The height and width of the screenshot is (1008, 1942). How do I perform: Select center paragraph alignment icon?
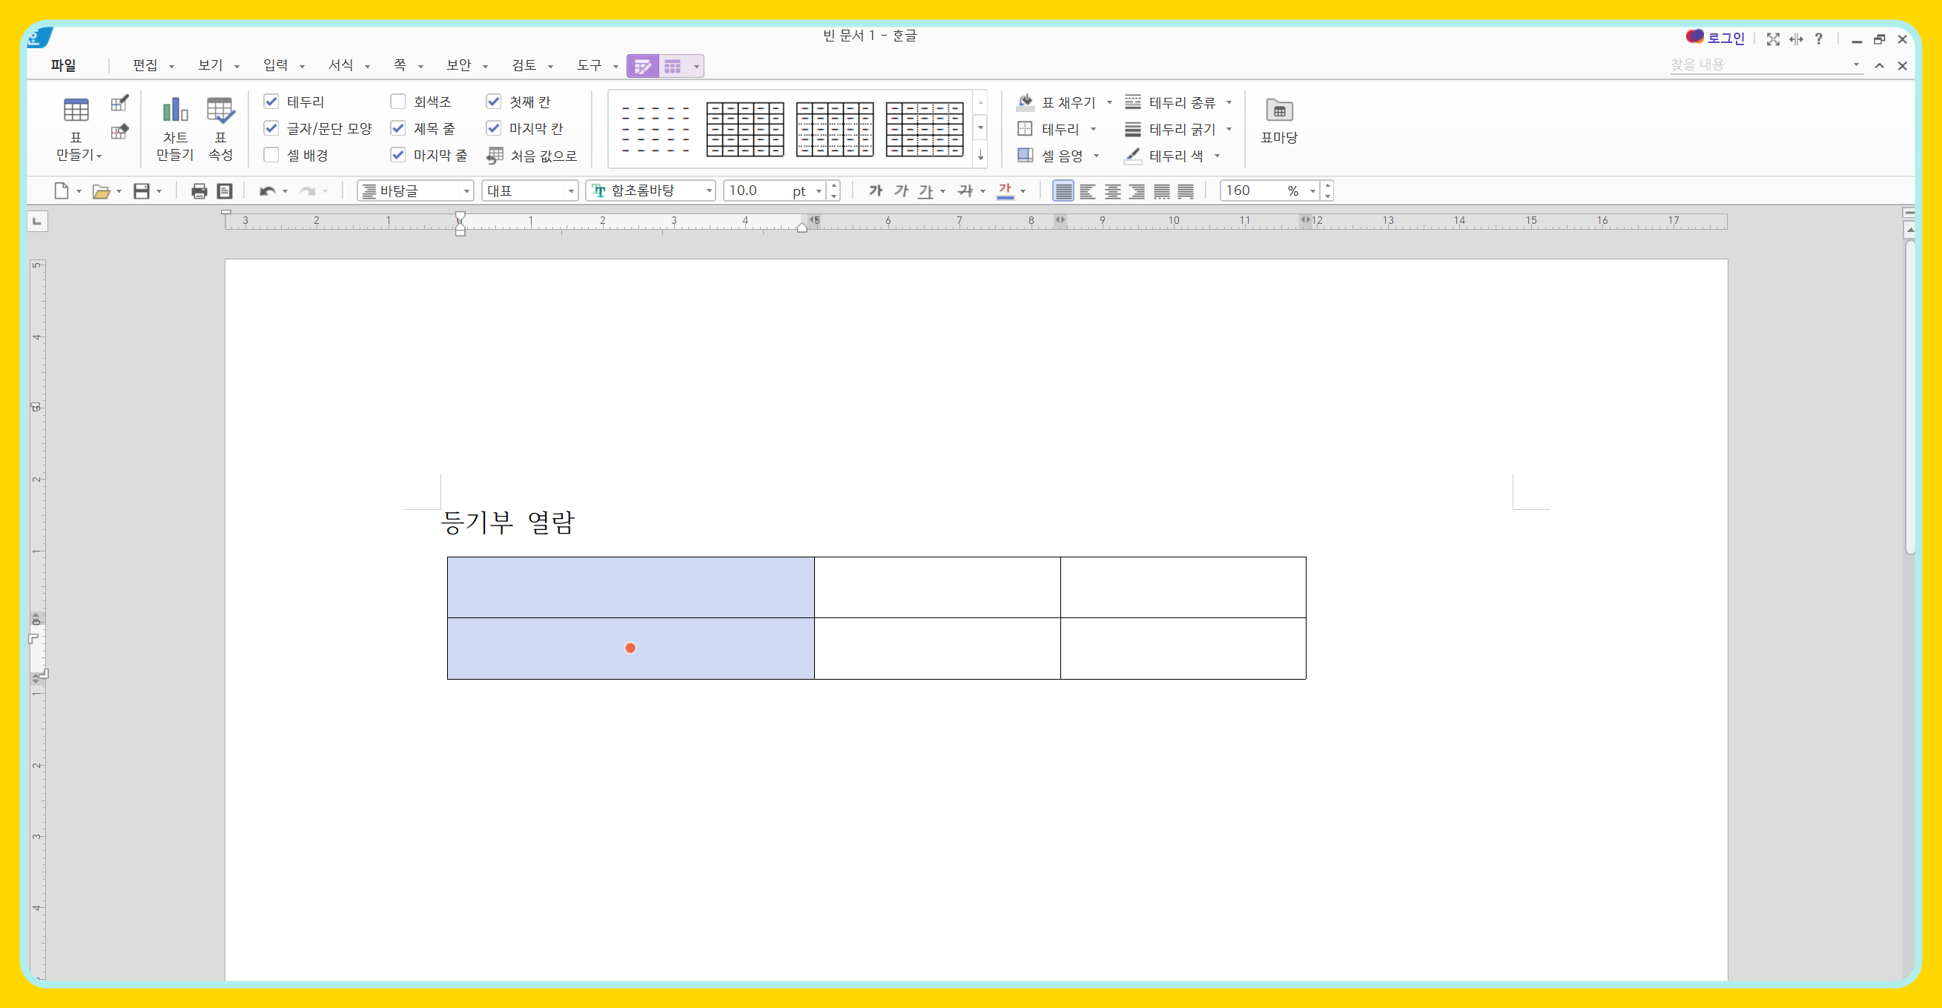[x=1112, y=191]
